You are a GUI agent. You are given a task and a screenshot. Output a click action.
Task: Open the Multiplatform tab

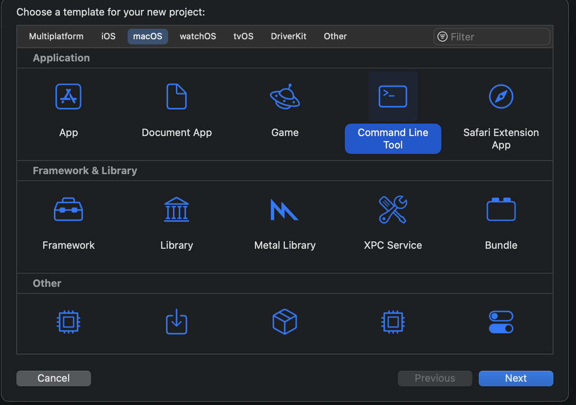(x=56, y=37)
